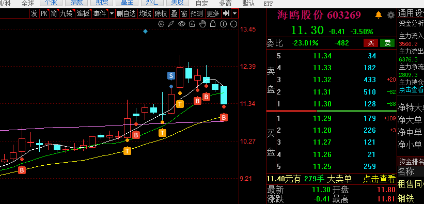Select the drawing pen tool icon

click(171, 24)
